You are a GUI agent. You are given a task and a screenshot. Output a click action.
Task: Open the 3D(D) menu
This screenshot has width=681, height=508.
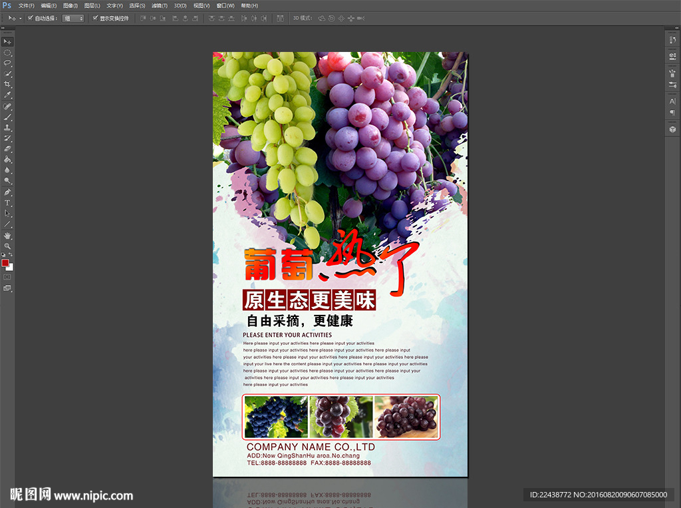click(180, 5)
